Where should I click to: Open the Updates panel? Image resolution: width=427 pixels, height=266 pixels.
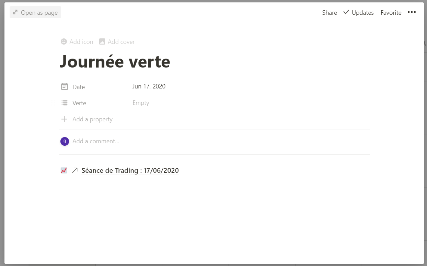coord(358,13)
